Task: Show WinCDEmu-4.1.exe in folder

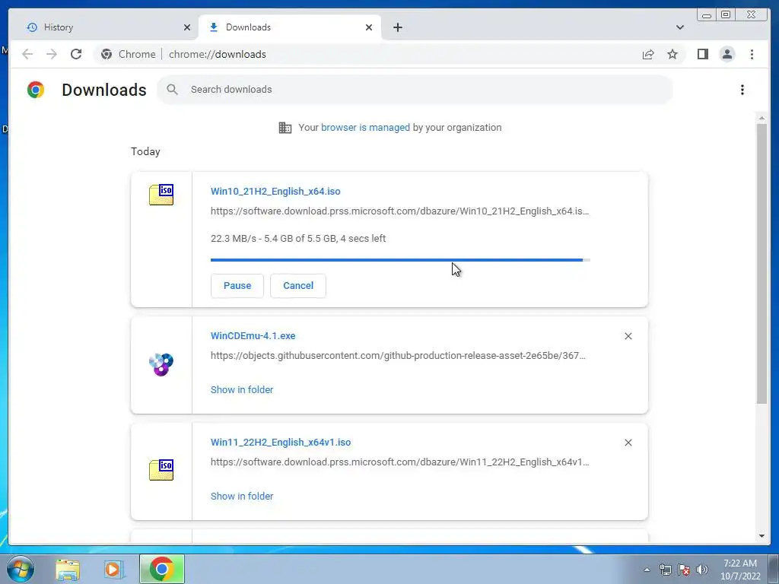Action: [242, 390]
